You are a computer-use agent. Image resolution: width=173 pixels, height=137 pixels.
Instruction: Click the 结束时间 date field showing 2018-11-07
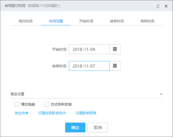pyautogui.click(x=89, y=66)
